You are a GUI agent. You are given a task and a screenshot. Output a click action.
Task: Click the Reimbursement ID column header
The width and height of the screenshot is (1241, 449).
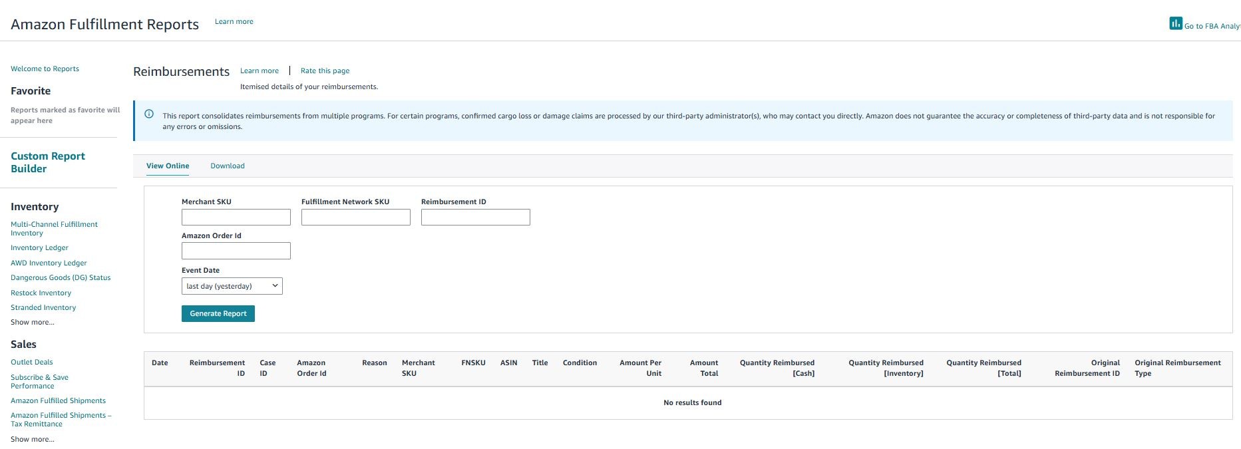click(x=217, y=368)
